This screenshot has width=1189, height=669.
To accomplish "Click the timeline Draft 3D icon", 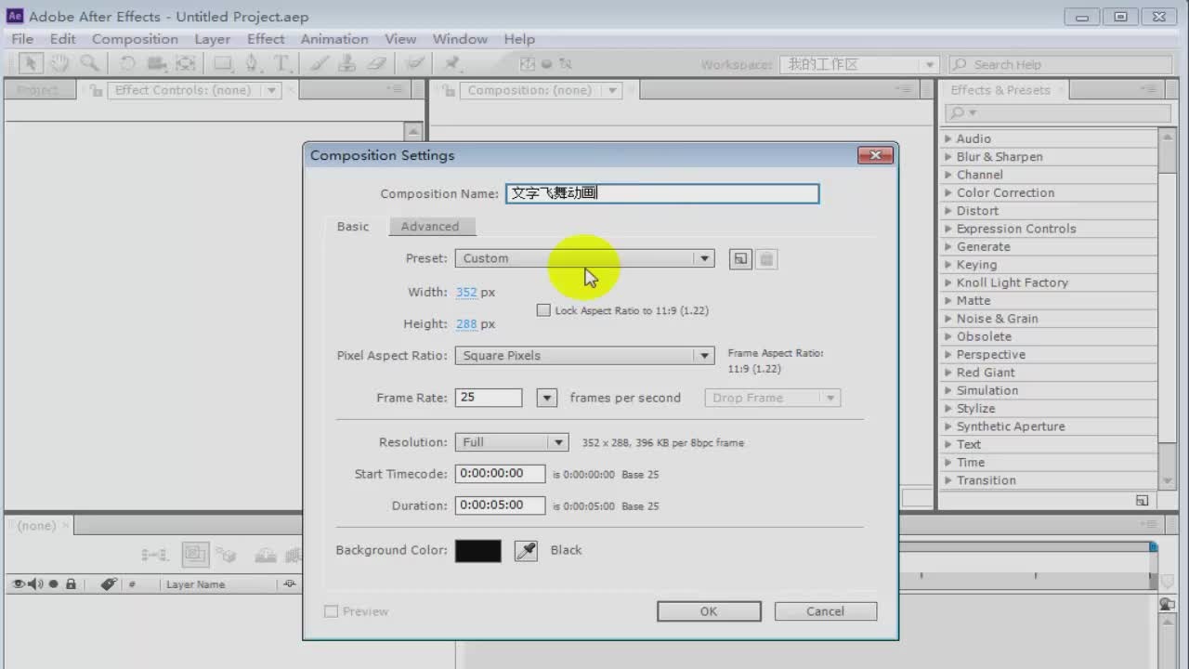I will tap(226, 555).
